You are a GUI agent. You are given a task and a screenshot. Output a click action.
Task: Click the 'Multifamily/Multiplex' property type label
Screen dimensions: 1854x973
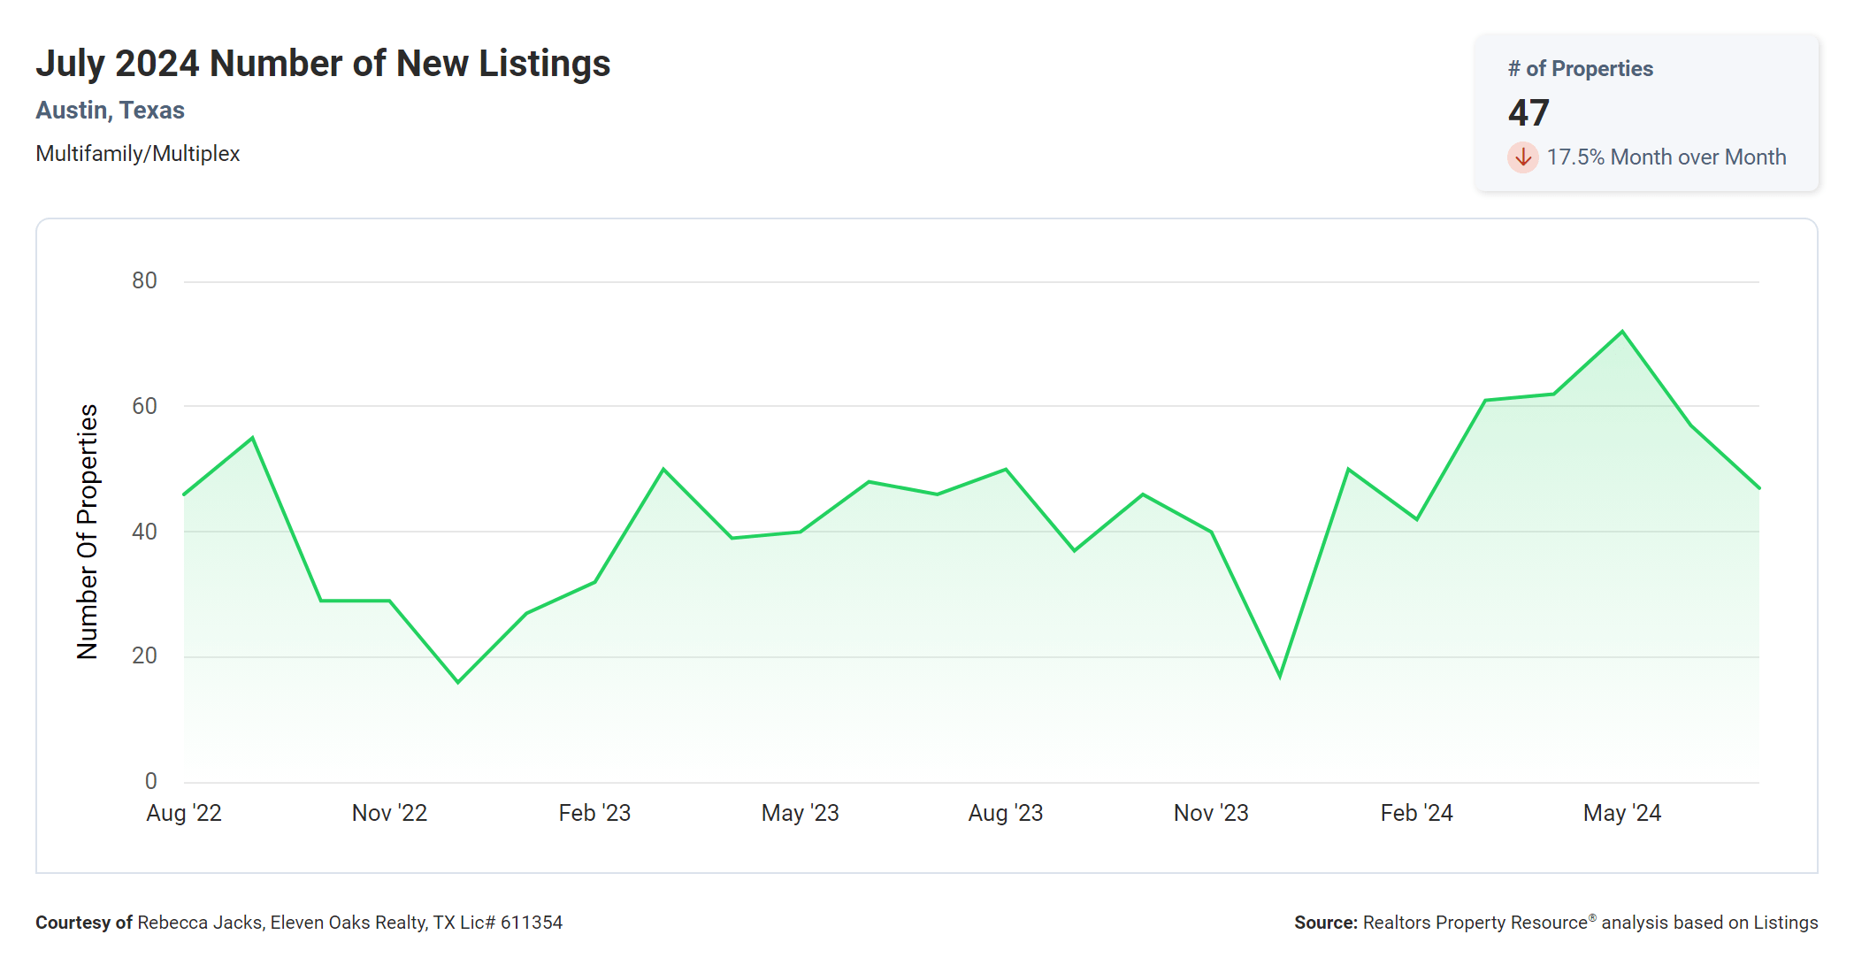[x=137, y=154]
